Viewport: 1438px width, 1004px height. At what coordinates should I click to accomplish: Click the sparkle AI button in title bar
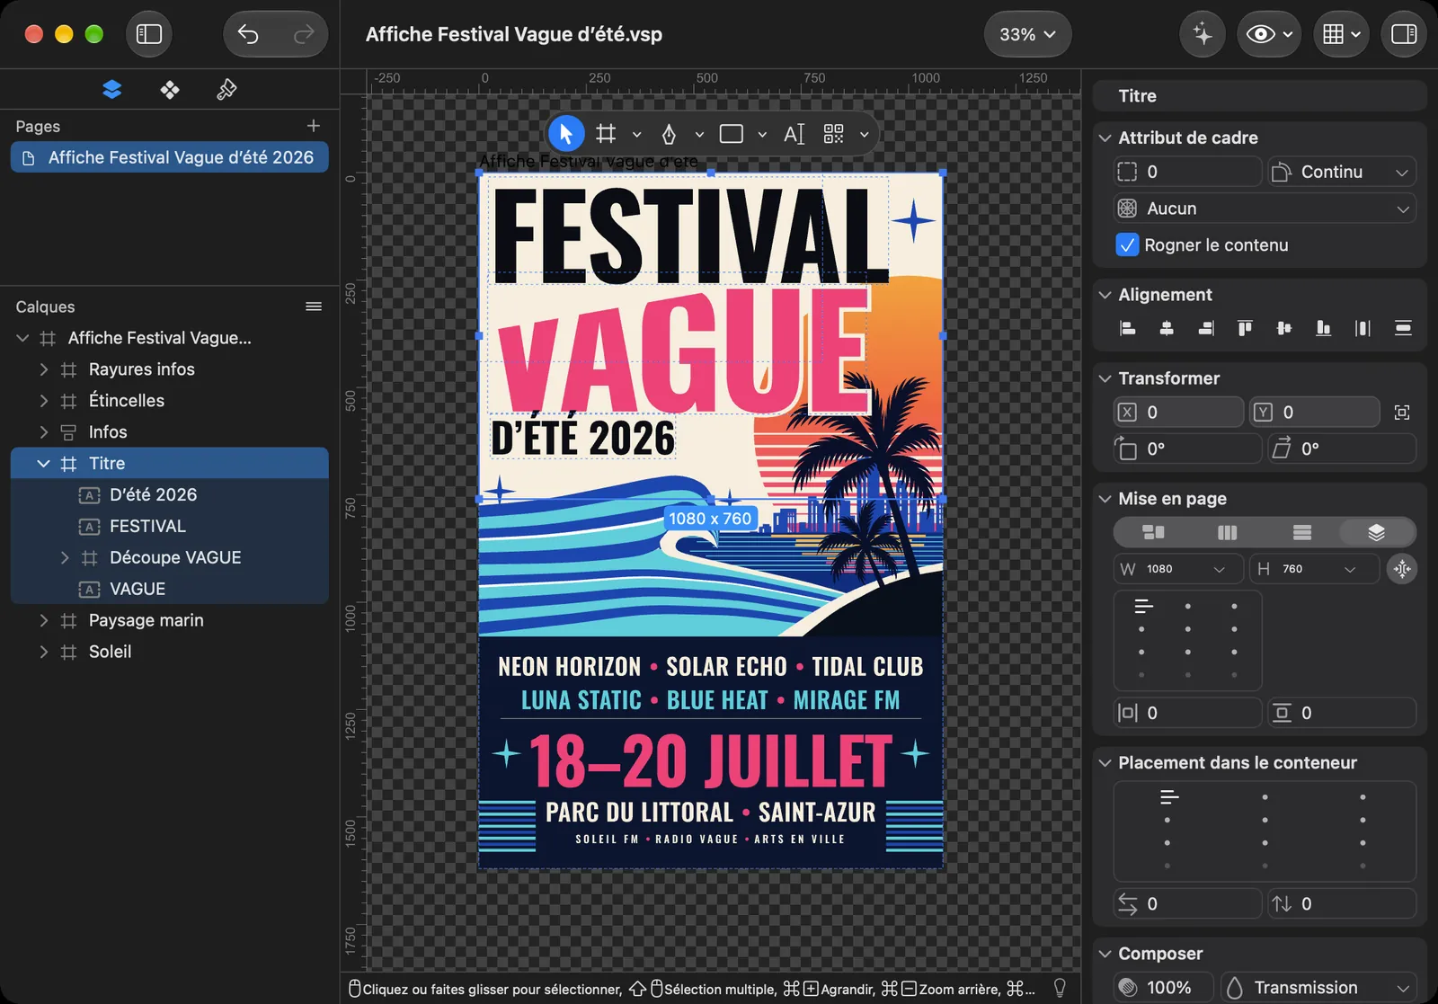click(x=1203, y=34)
